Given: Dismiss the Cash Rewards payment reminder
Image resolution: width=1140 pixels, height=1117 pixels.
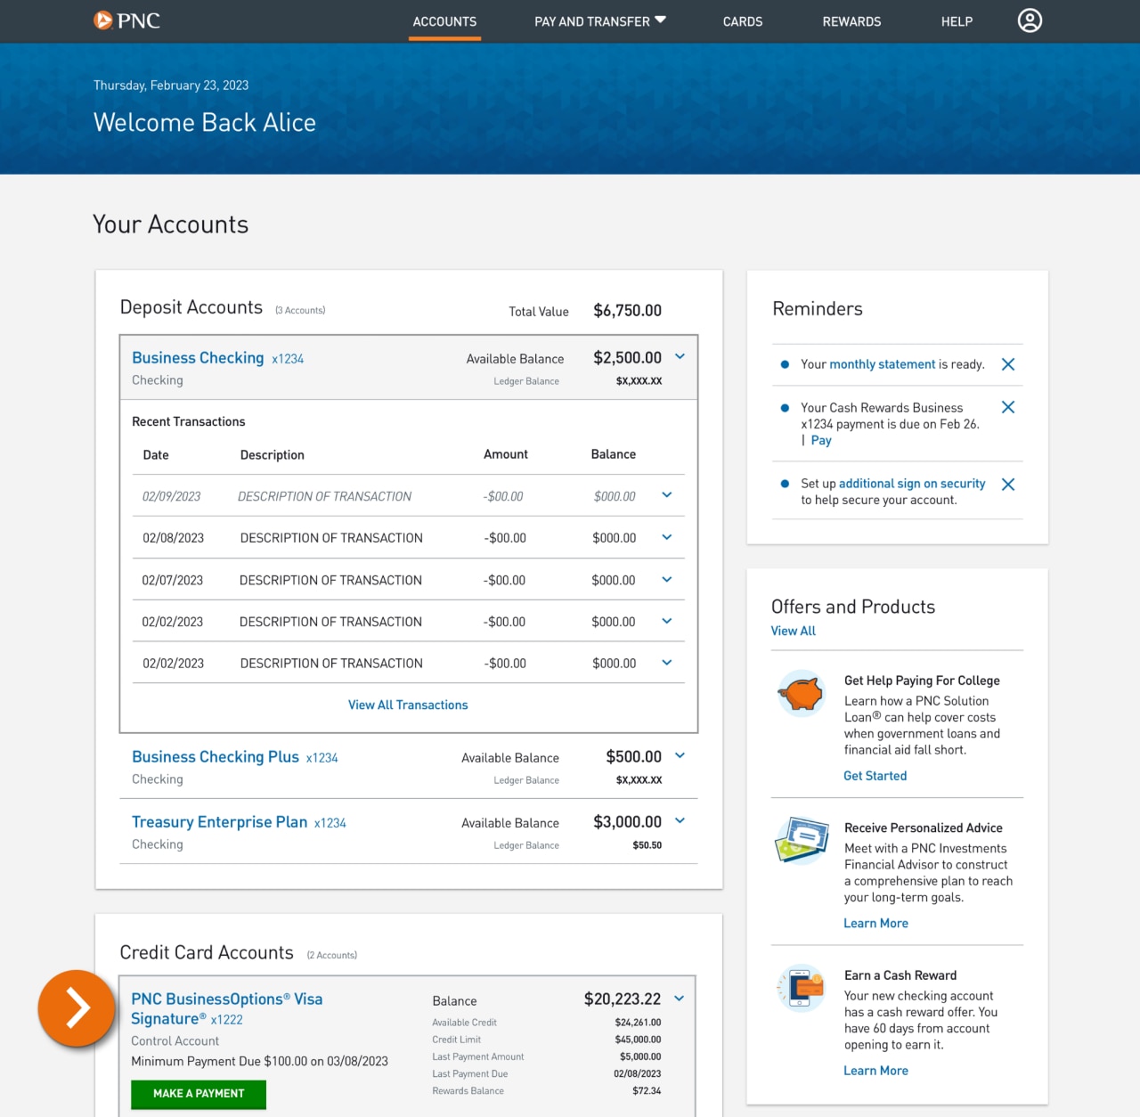Looking at the screenshot, I should [1007, 407].
